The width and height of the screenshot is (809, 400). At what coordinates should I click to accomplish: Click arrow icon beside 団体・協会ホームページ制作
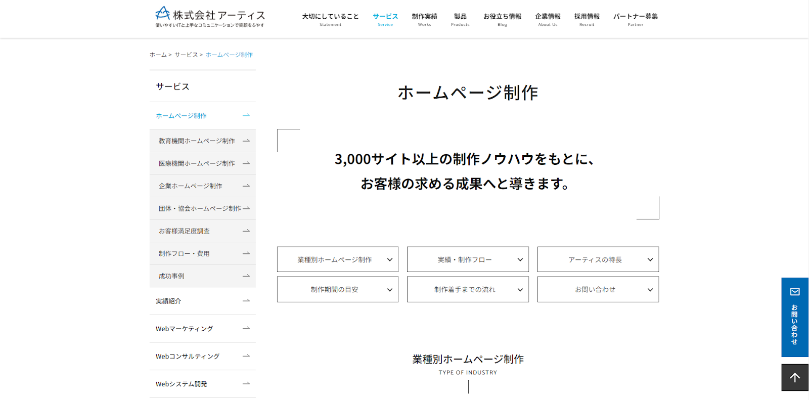246,208
